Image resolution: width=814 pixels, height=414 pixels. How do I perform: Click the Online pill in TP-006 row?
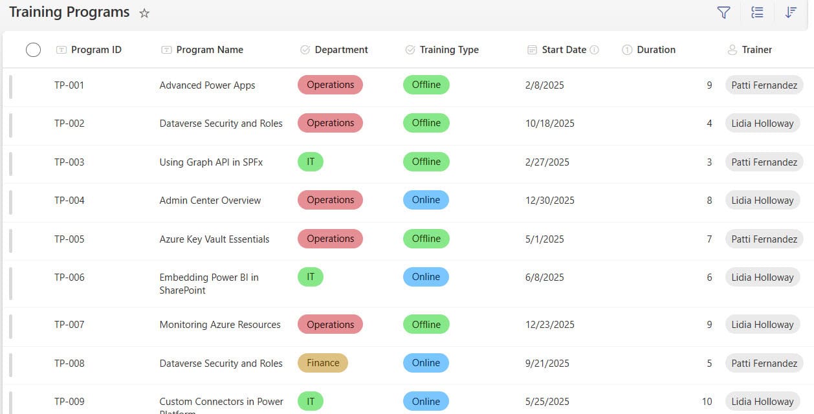(426, 277)
